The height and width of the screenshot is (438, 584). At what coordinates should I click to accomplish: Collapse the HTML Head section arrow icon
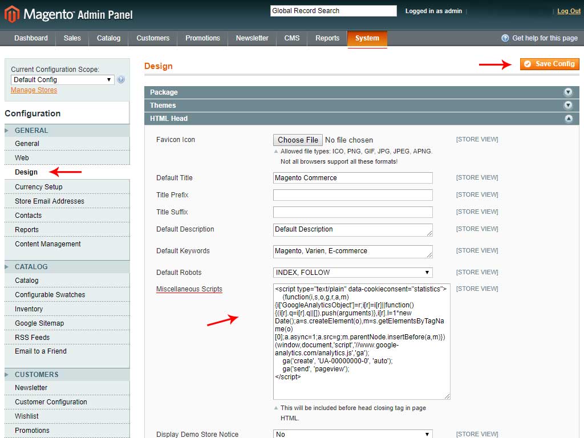(x=569, y=119)
